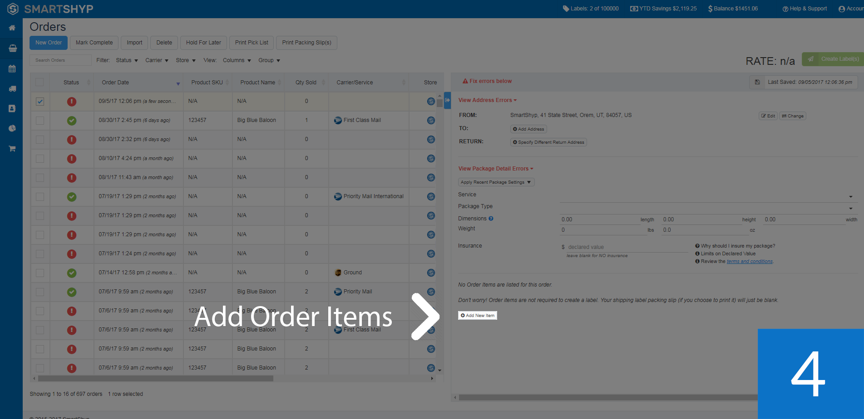This screenshot has height=419, width=864.
Task: Open the calendar sidebar icon
Action: tap(12, 68)
